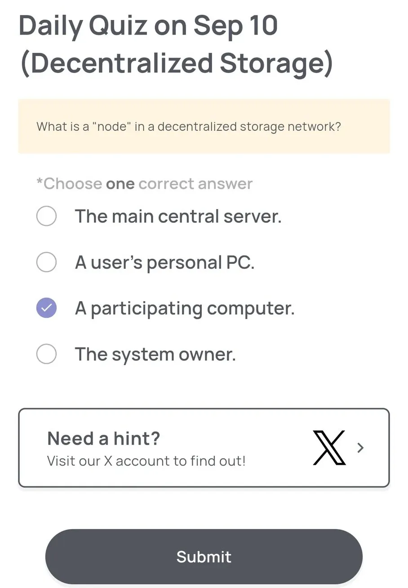This screenshot has width=408, height=588.
Task: Select the "The main central server." option
Action: tap(46, 216)
